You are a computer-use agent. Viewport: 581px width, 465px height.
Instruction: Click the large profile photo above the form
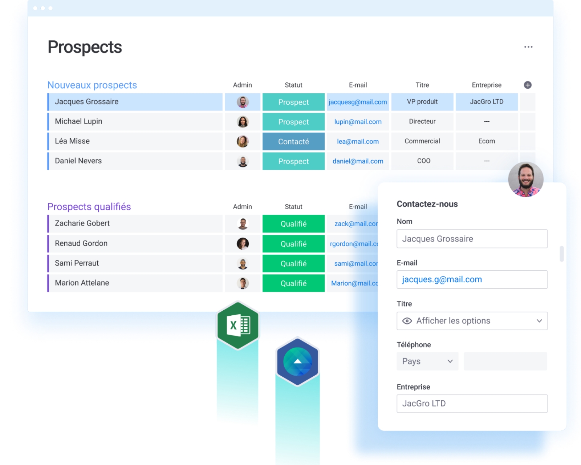tap(525, 179)
